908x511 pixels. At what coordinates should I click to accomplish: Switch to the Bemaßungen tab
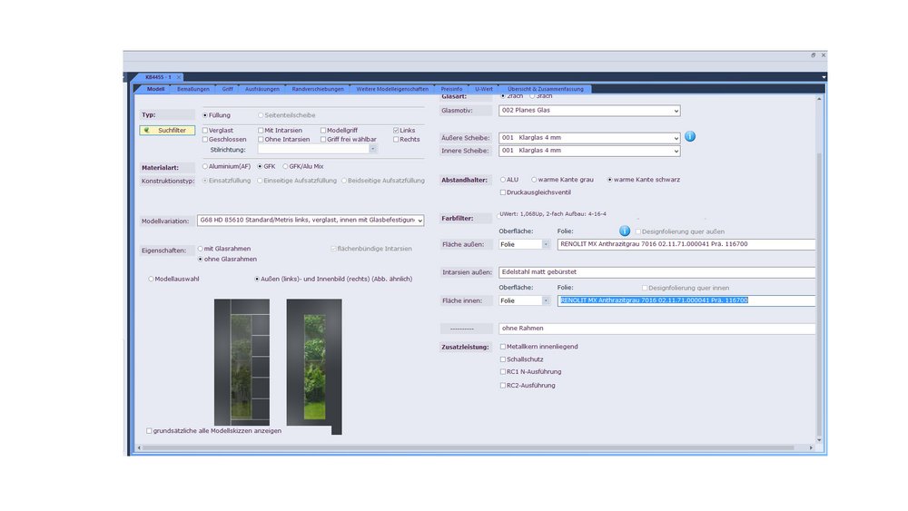tap(192, 89)
